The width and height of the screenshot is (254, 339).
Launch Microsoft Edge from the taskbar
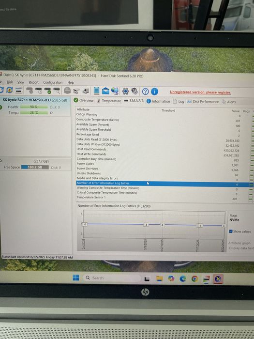pyautogui.click(x=183, y=279)
